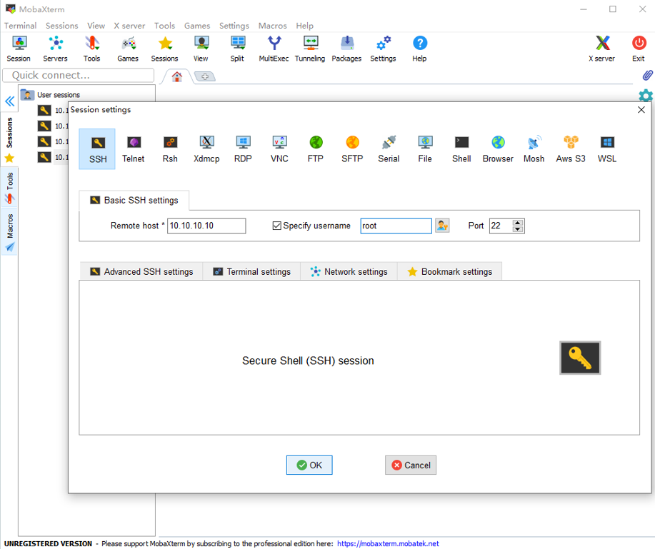Select User sessions tree folder
This screenshot has width=655, height=549.
coord(50,95)
